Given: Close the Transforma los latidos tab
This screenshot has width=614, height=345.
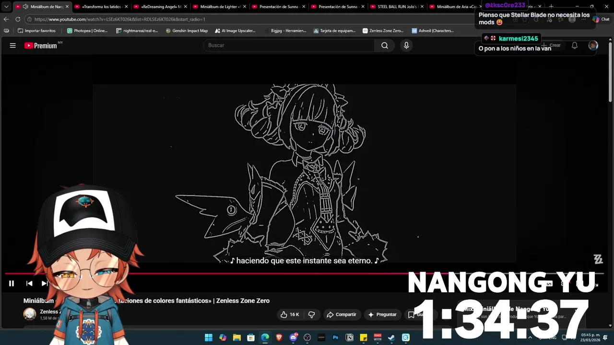Looking at the screenshot, I should click(x=126, y=7).
